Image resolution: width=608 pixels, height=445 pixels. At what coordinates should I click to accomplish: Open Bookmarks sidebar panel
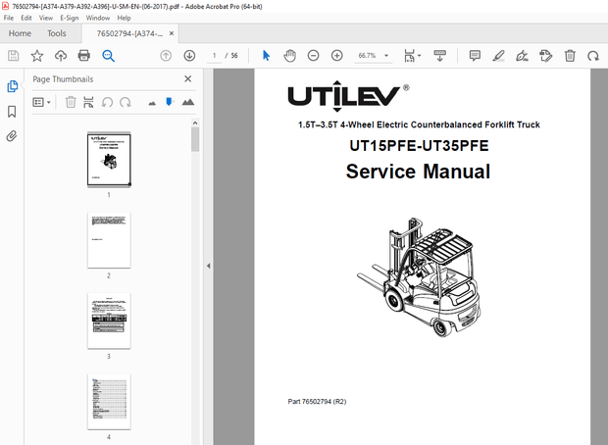(12, 112)
